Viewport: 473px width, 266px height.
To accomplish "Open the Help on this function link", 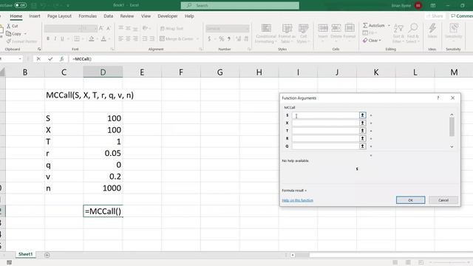I will pos(297,200).
